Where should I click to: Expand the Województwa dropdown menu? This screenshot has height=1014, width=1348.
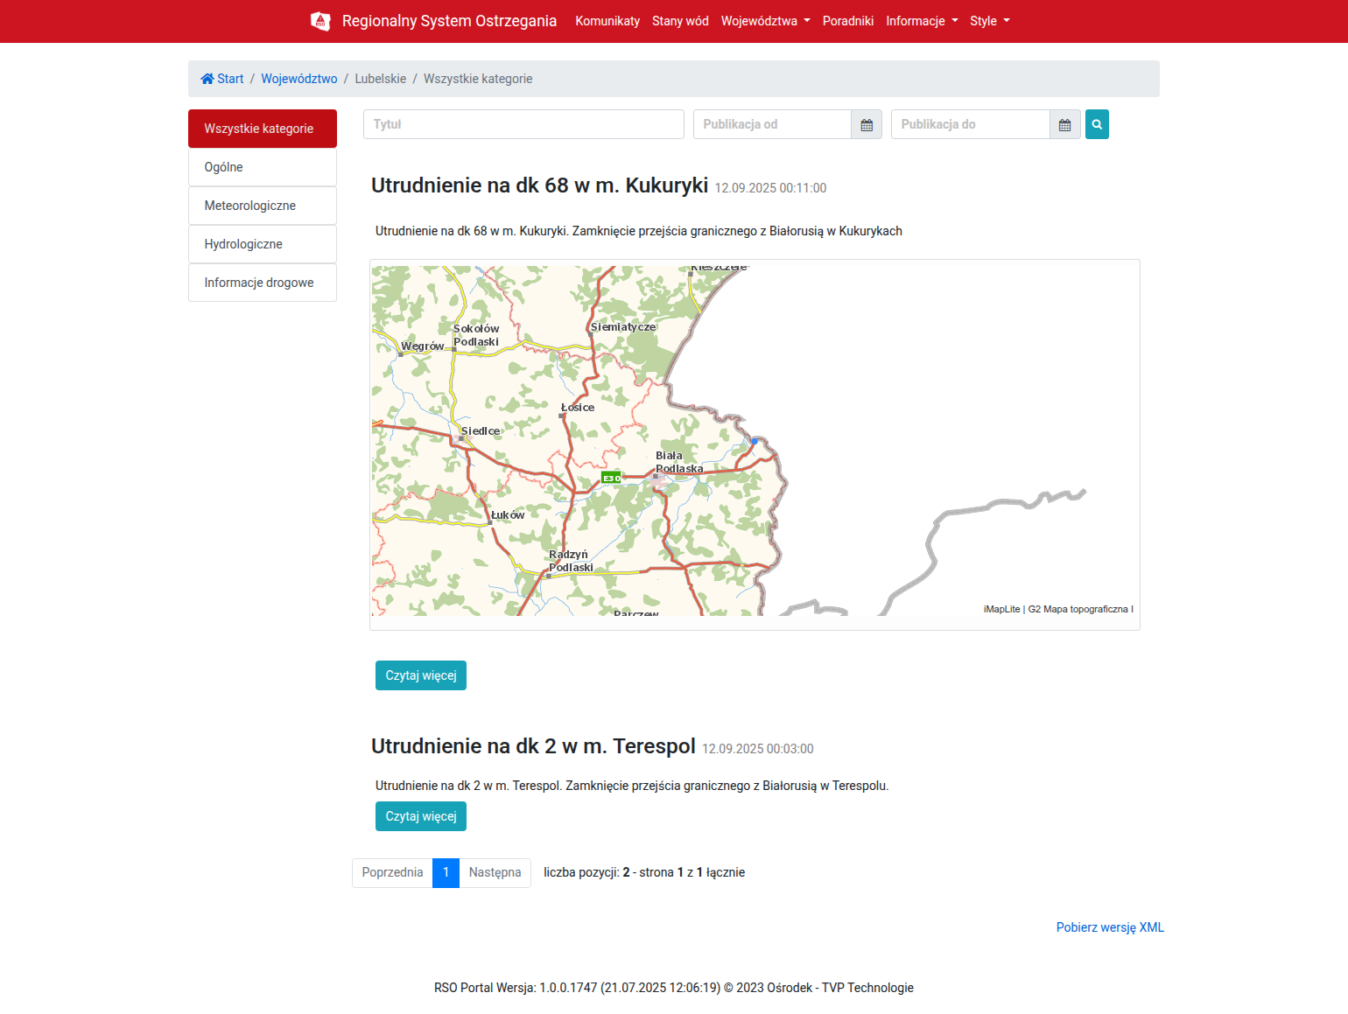coord(765,21)
